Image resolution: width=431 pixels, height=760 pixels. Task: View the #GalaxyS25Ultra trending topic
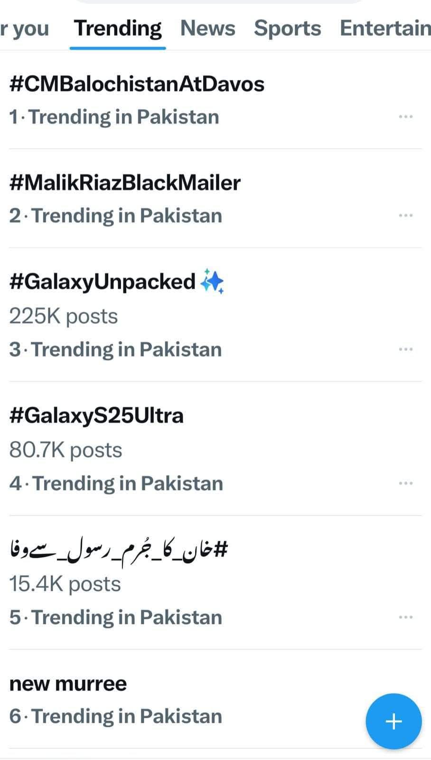(x=96, y=416)
